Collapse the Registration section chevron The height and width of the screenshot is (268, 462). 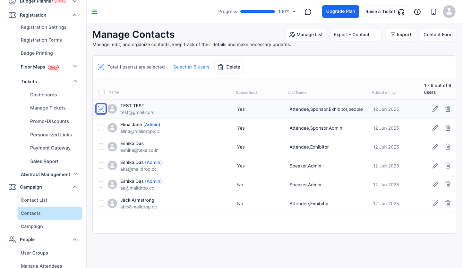click(x=75, y=15)
